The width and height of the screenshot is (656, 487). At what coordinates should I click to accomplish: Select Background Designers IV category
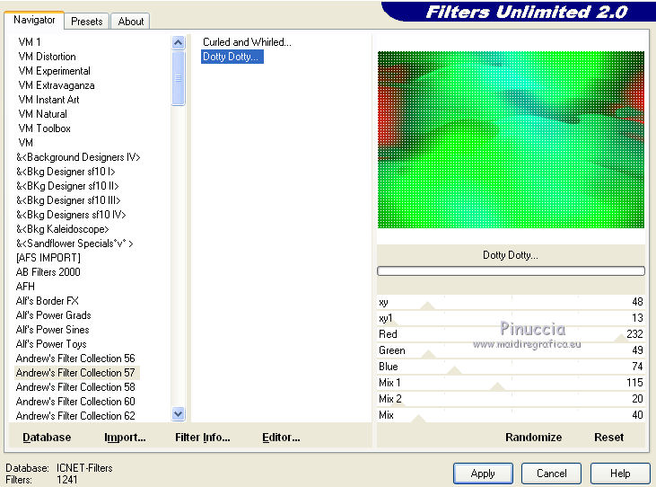pyautogui.click(x=78, y=157)
